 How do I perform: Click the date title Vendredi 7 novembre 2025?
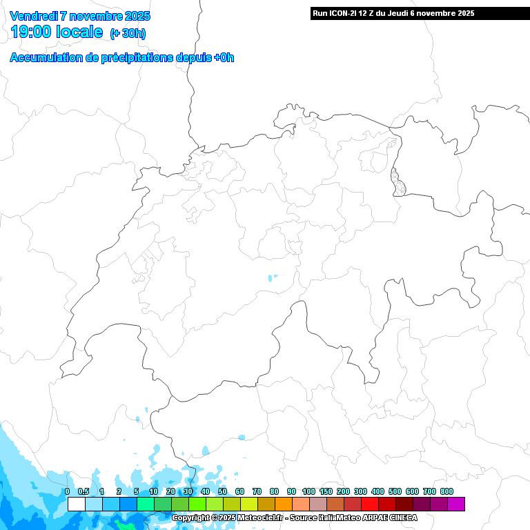pos(81,16)
